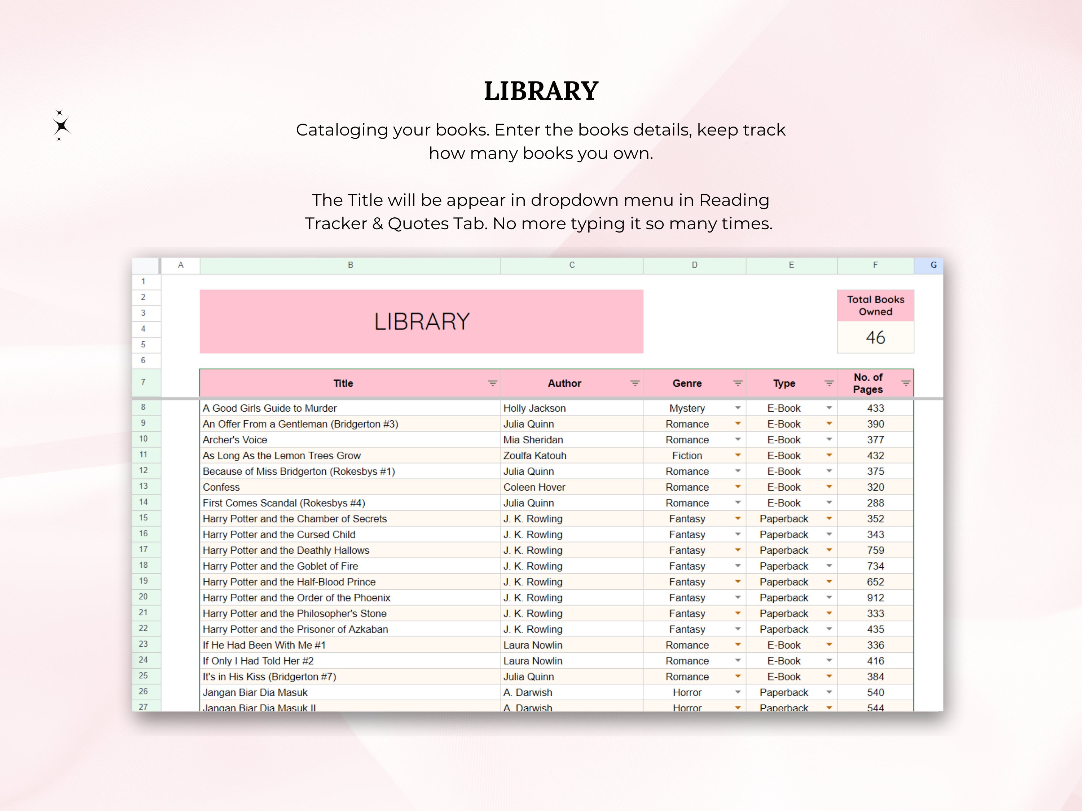Screen dimensions: 1082x811
Task: Select the Archer's Voice title cell
Action: (x=350, y=439)
